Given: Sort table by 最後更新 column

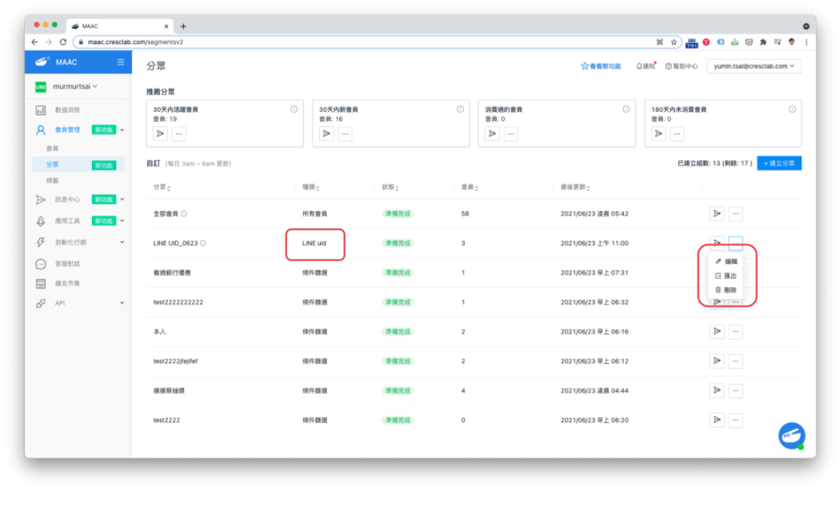Looking at the screenshot, I should pyautogui.click(x=576, y=187).
